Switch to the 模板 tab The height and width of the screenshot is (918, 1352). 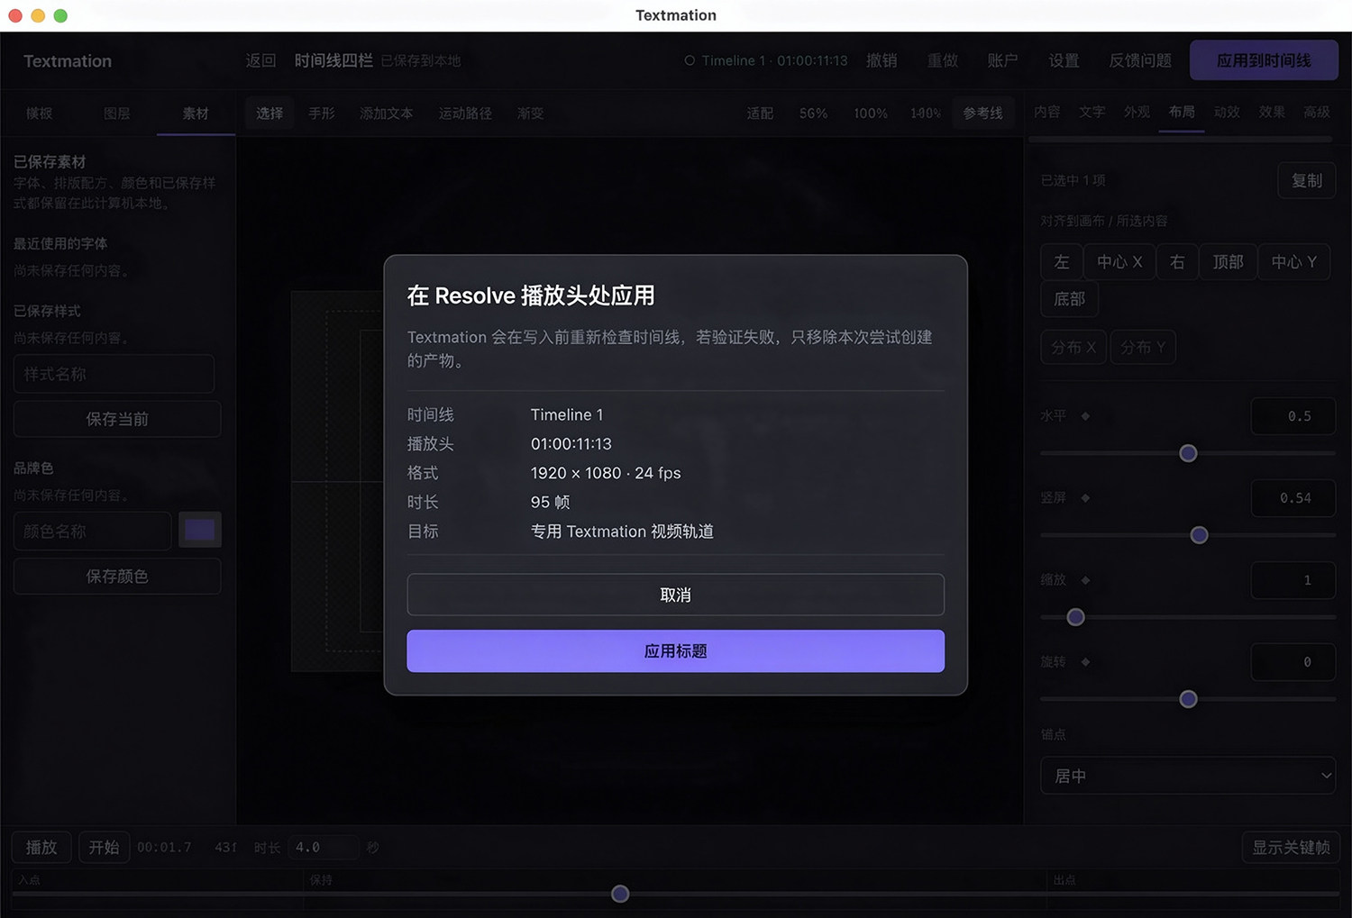(x=39, y=114)
